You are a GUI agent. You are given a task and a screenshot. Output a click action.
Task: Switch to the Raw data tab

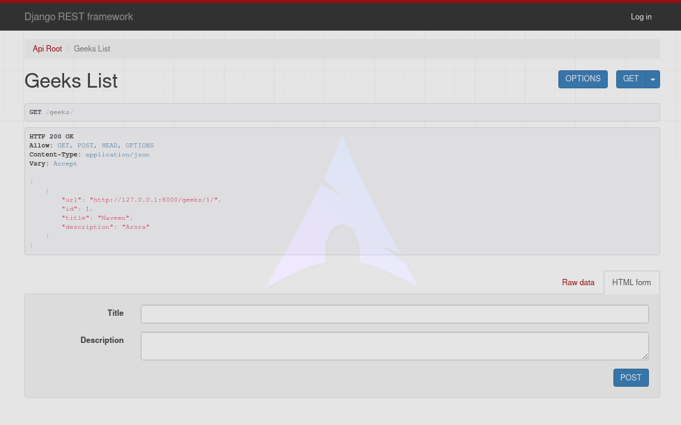coord(578,282)
